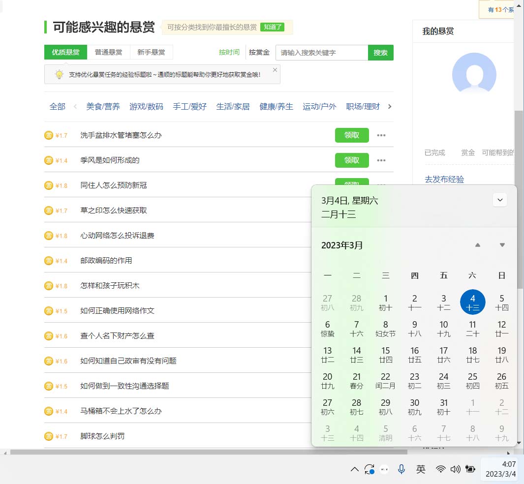Viewport: 524px width, 484px height.
Task: Click the coin icon beside 洗手盆排水管堵塞怎么办
Action: [49, 134]
